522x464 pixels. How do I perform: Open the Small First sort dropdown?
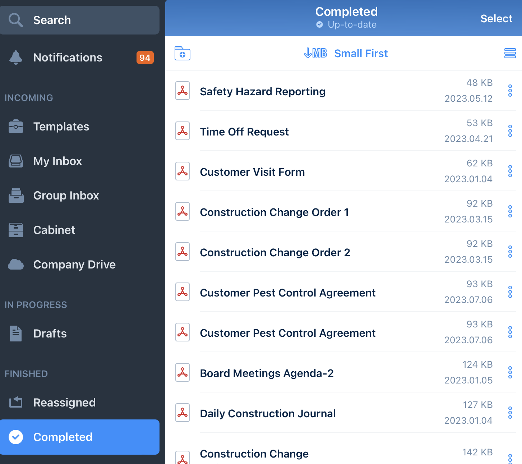[346, 53]
